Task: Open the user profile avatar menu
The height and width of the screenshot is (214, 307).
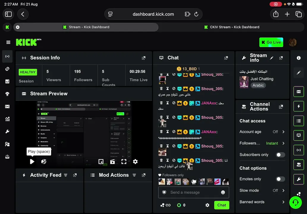Action: point(292,42)
